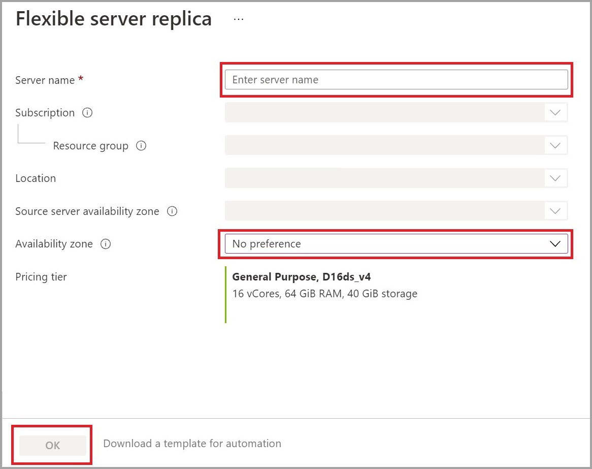592x469 pixels.
Task: Click the Availability zone chevron arrow
Action: (555, 244)
